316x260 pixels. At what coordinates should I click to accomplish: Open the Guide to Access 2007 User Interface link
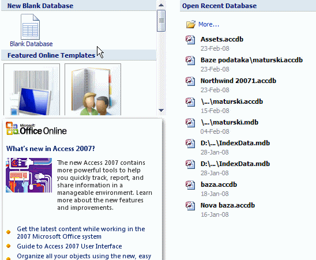(x=69, y=246)
